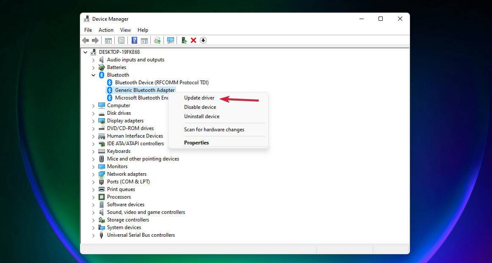Select Properties in the context menu
This screenshot has height=263, width=492.
point(196,143)
